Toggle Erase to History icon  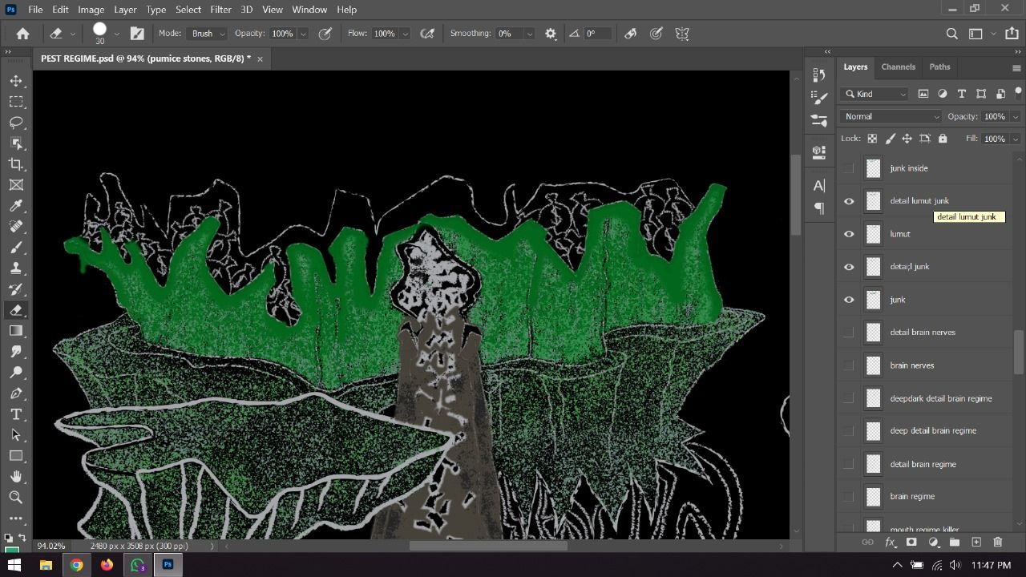631,34
